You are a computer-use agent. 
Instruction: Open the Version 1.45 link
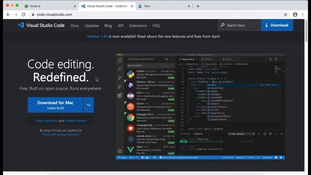(x=97, y=36)
